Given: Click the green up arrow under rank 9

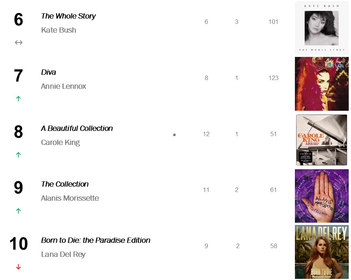Looking at the screenshot, I should pos(18,211).
